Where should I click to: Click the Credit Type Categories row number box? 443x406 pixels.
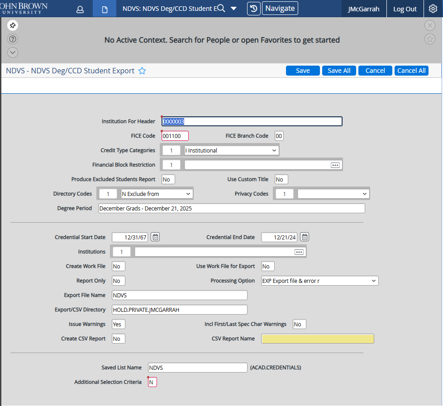tap(171, 150)
